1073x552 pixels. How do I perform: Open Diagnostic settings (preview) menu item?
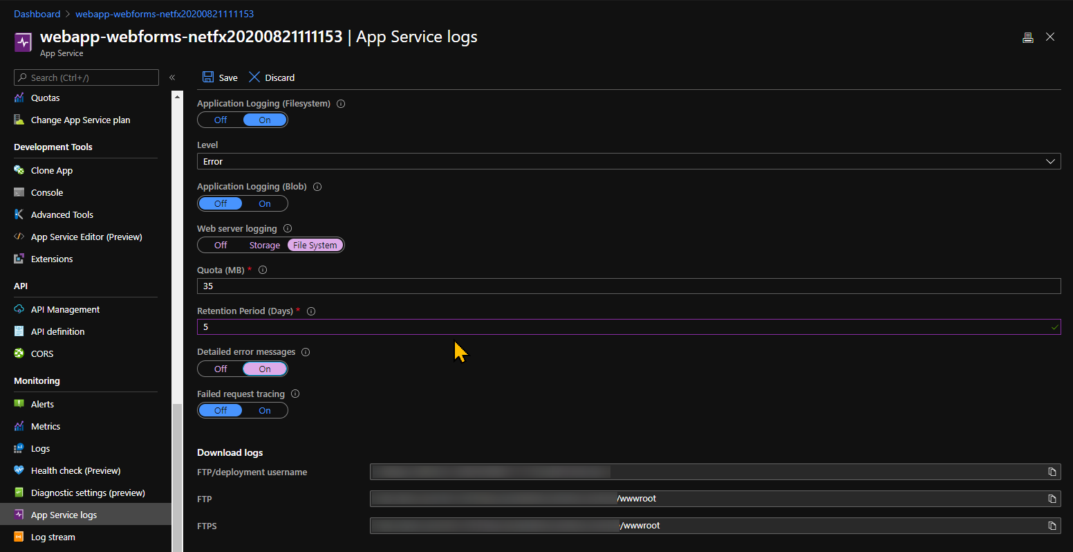pyautogui.click(x=88, y=493)
